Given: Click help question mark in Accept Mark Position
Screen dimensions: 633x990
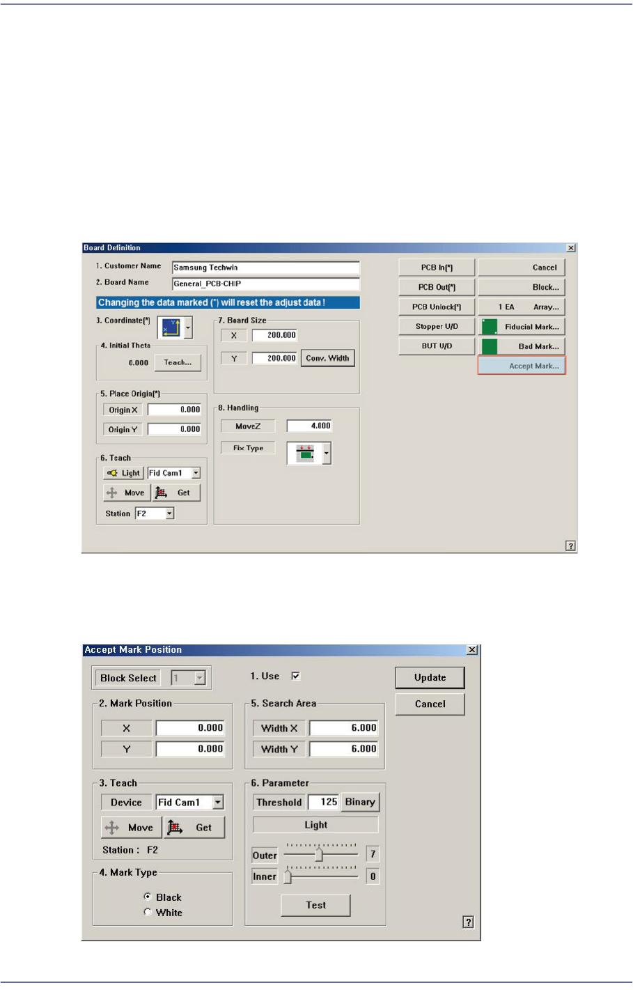Looking at the screenshot, I should click(x=469, y=922).
